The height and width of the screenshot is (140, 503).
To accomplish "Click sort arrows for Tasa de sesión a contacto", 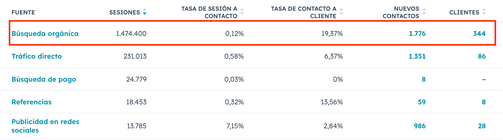I will 242,12.
